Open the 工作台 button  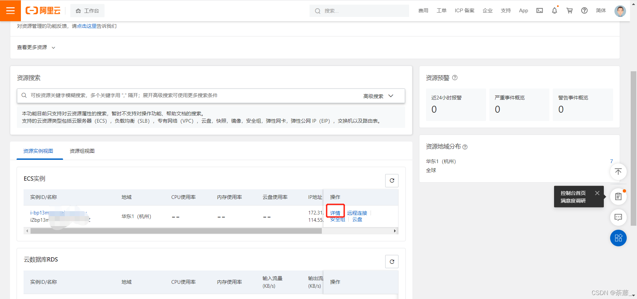(x=88, y=11)
